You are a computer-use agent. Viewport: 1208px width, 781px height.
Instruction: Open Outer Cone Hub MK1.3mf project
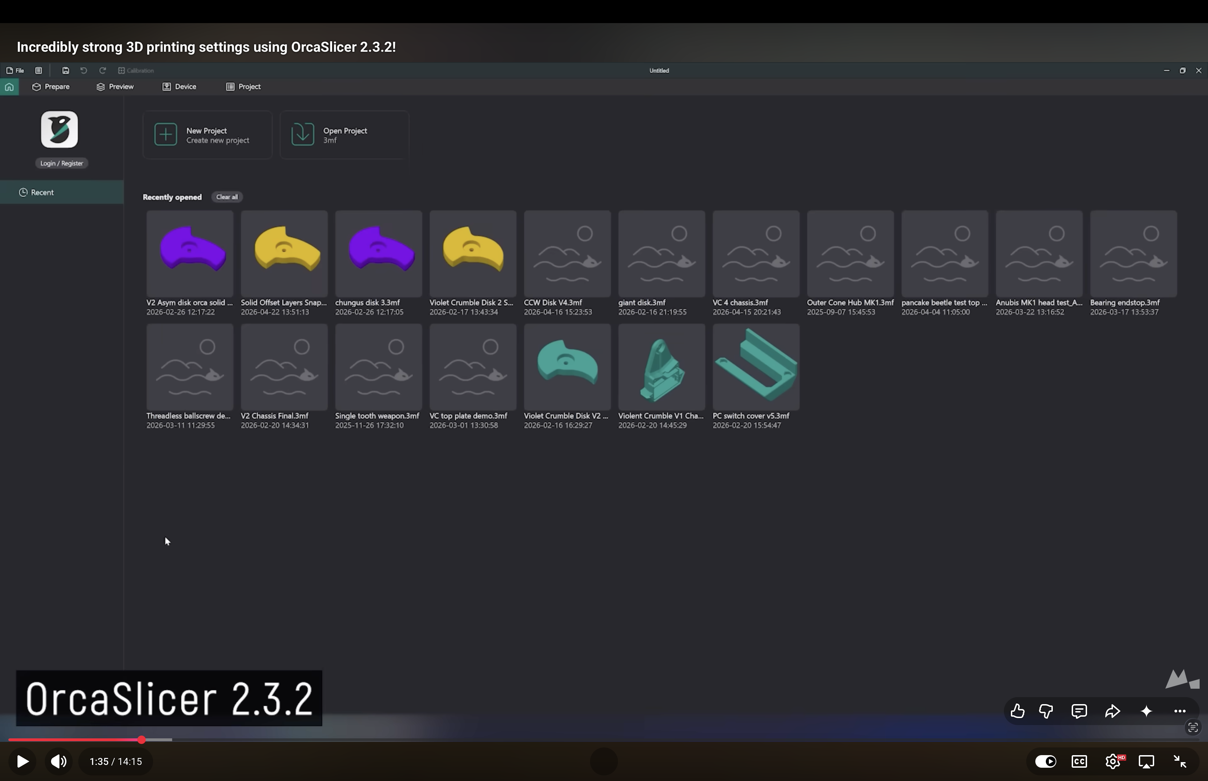850,253
